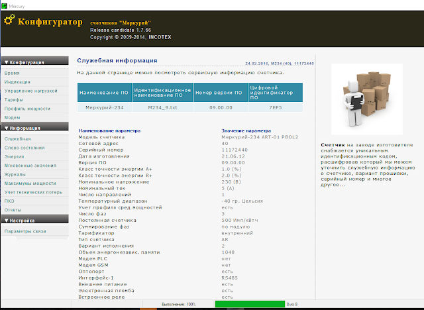The height and width of the screenshot is (310, 424).
Task: Click the Модем GSM parameter label
Action: tap(93, 265)
